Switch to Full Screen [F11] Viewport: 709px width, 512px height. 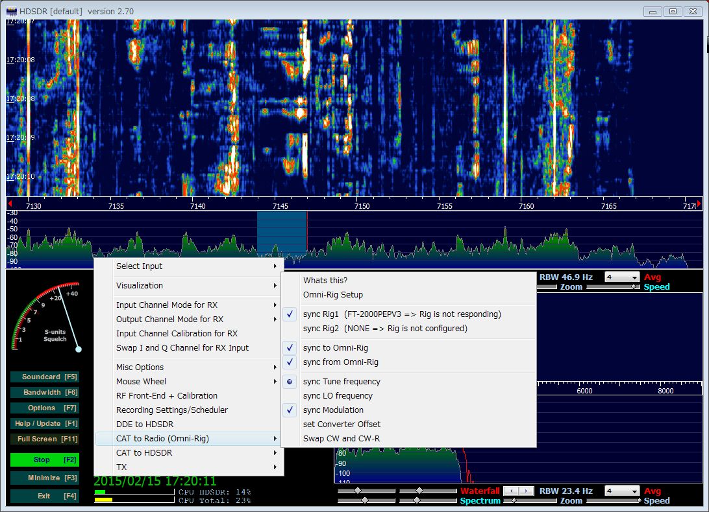click(45, 439)
